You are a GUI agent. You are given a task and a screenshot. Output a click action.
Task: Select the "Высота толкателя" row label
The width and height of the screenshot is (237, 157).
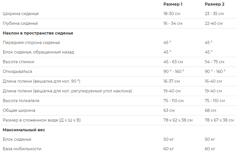21,101
